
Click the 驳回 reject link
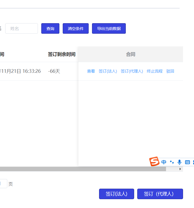coord(170,71)
